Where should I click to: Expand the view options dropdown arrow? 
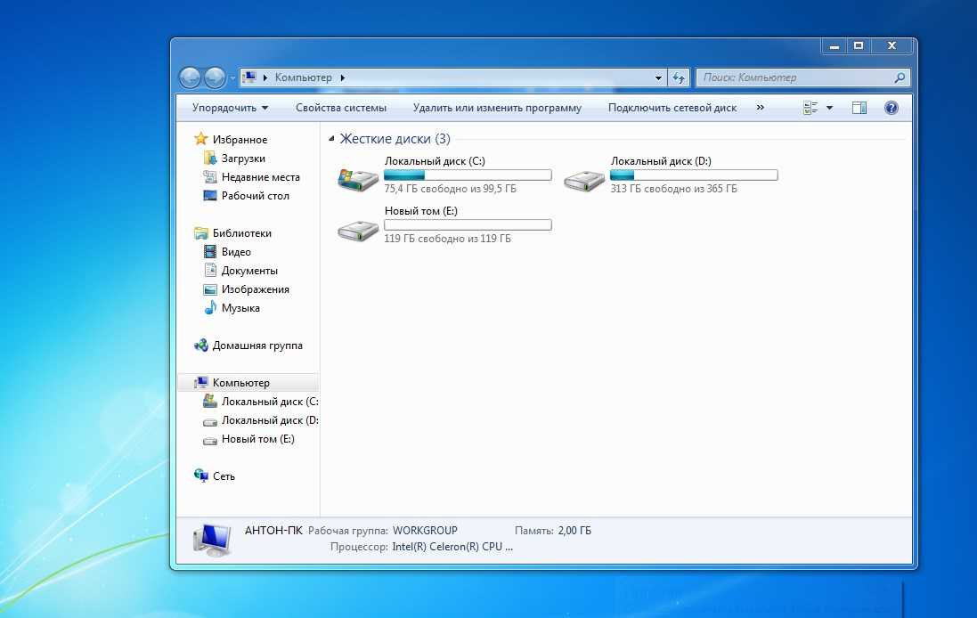(830, 108)
